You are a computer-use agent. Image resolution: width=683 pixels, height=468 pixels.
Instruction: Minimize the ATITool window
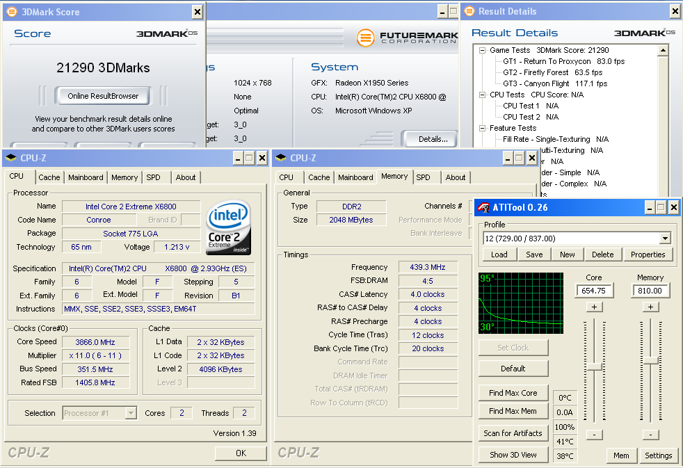[650, 208]
